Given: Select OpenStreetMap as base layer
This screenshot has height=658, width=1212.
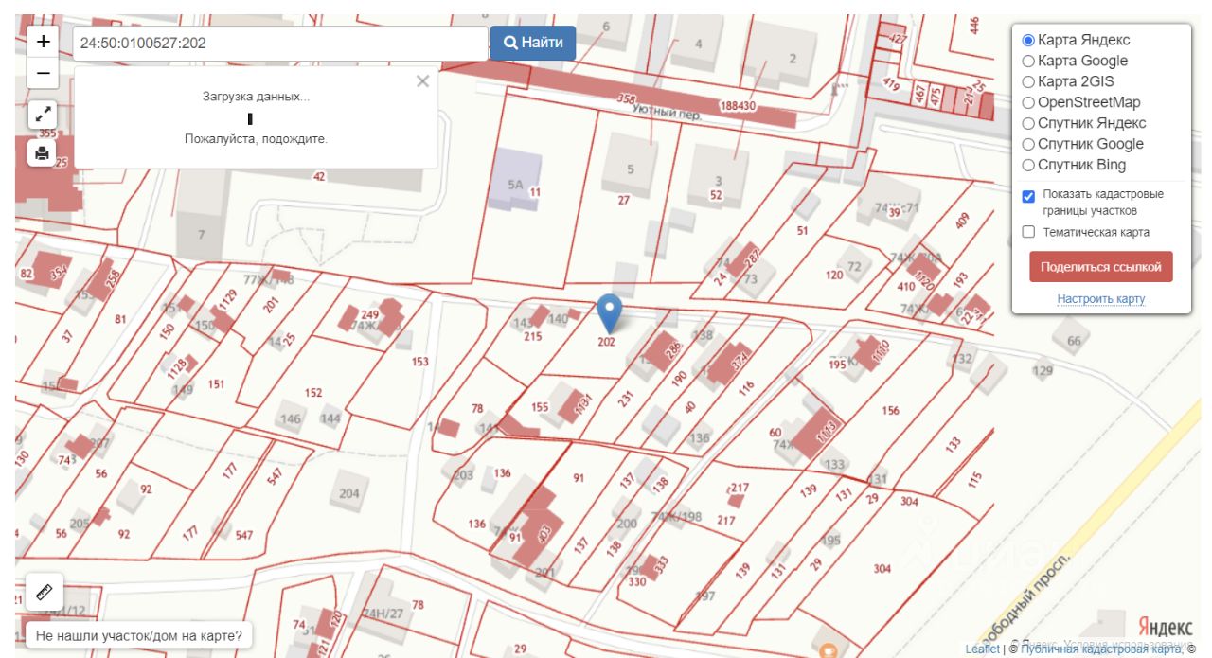Looking at the screenshot, I should (x=1027, y=103).
